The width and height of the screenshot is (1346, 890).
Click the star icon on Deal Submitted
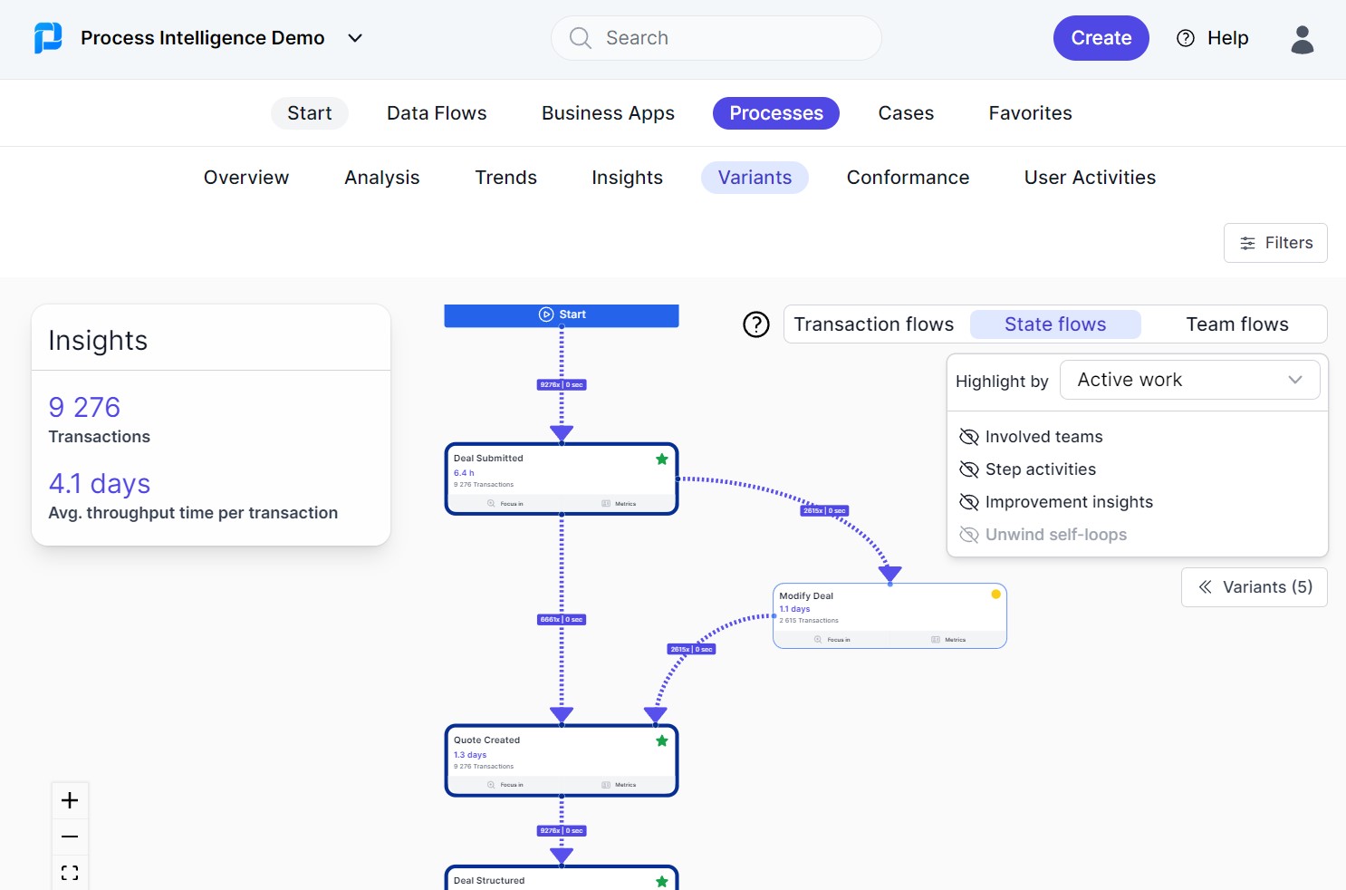[662, 460]
